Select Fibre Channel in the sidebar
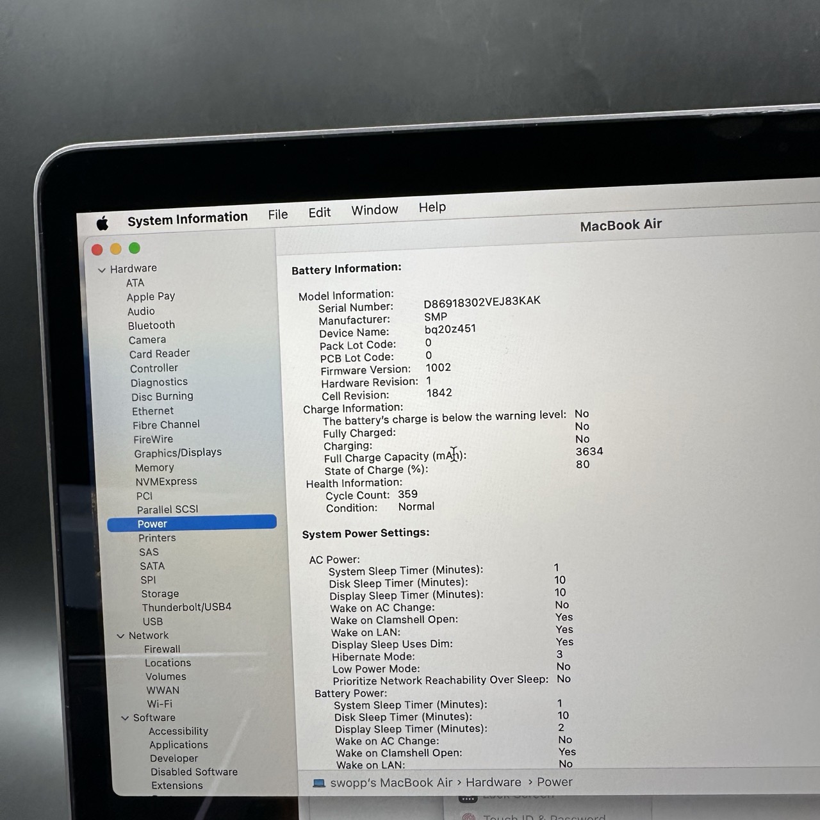Viewport: 820px width, 820px height. (x=166, y=425)
